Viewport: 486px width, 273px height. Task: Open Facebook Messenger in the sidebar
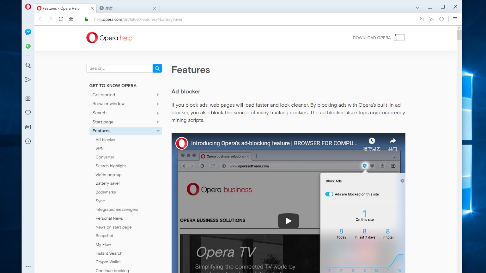(28, 32)
